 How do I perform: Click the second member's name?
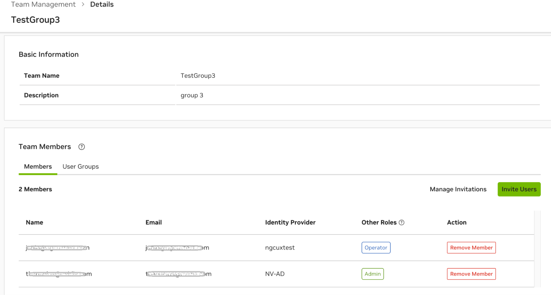point(58,274)
